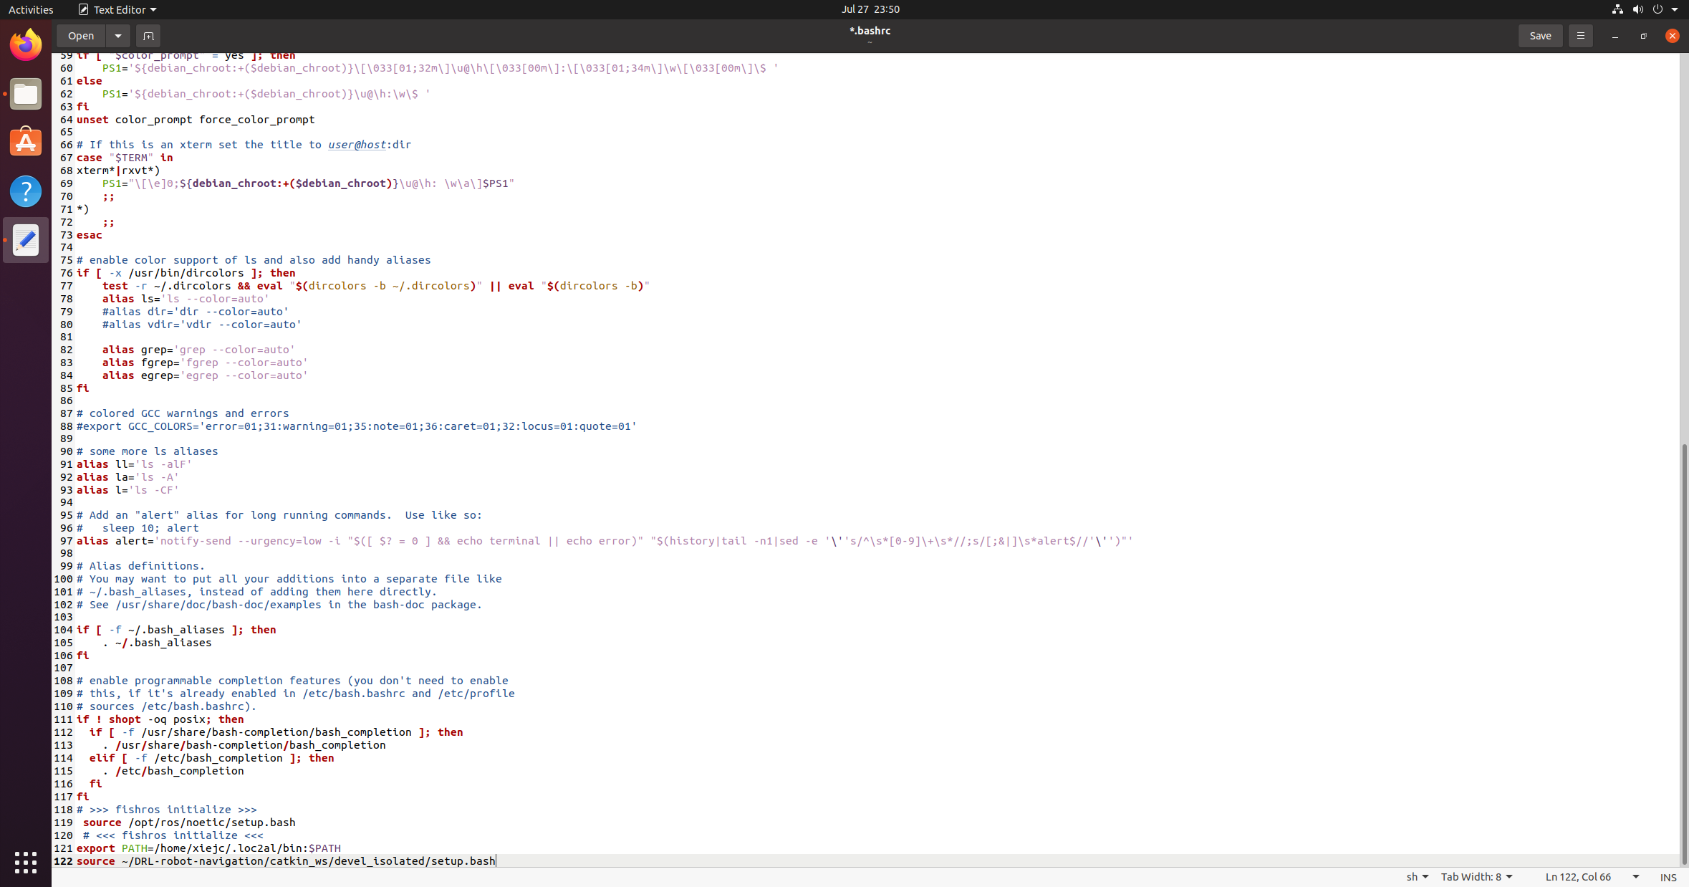
Task: Create a new document tab in the editor
Action: pyautogui.click(x=148, y=35)
